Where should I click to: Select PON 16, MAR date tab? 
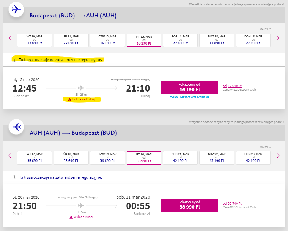tap(253, 40)
